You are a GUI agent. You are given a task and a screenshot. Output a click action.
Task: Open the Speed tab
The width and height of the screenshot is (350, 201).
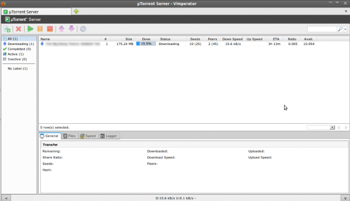click(x=88, y=136)
